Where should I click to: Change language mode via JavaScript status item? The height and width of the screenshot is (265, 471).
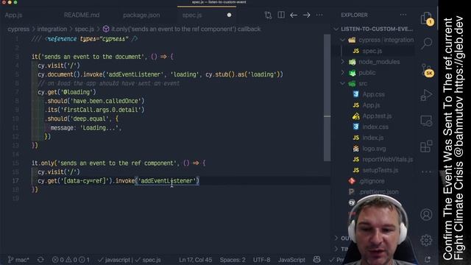(x=291, y=260)
